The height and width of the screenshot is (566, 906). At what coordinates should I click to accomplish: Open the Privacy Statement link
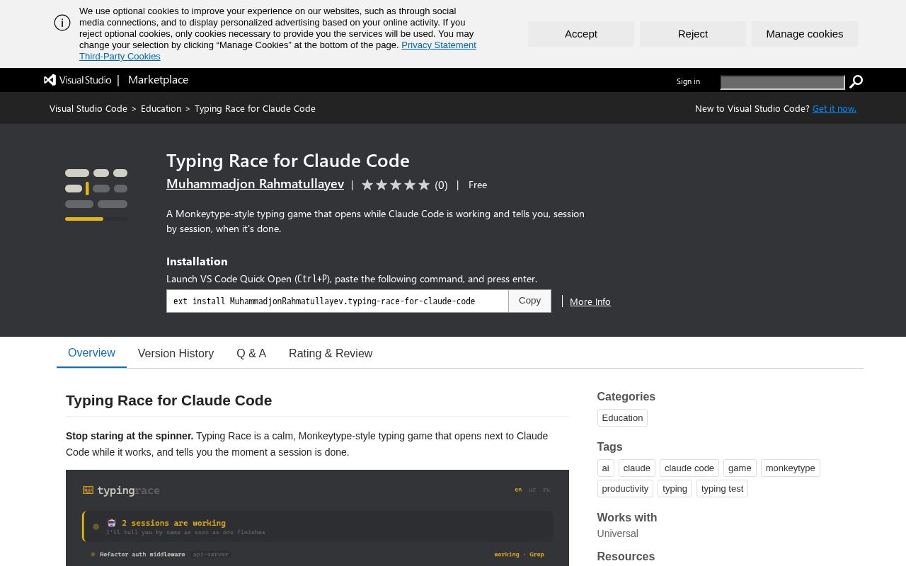[x=439, y=45]
